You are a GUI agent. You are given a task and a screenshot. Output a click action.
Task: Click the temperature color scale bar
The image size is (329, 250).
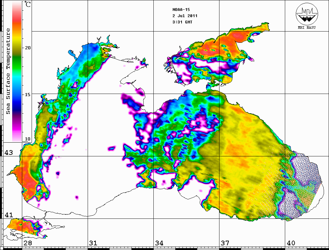17,71
